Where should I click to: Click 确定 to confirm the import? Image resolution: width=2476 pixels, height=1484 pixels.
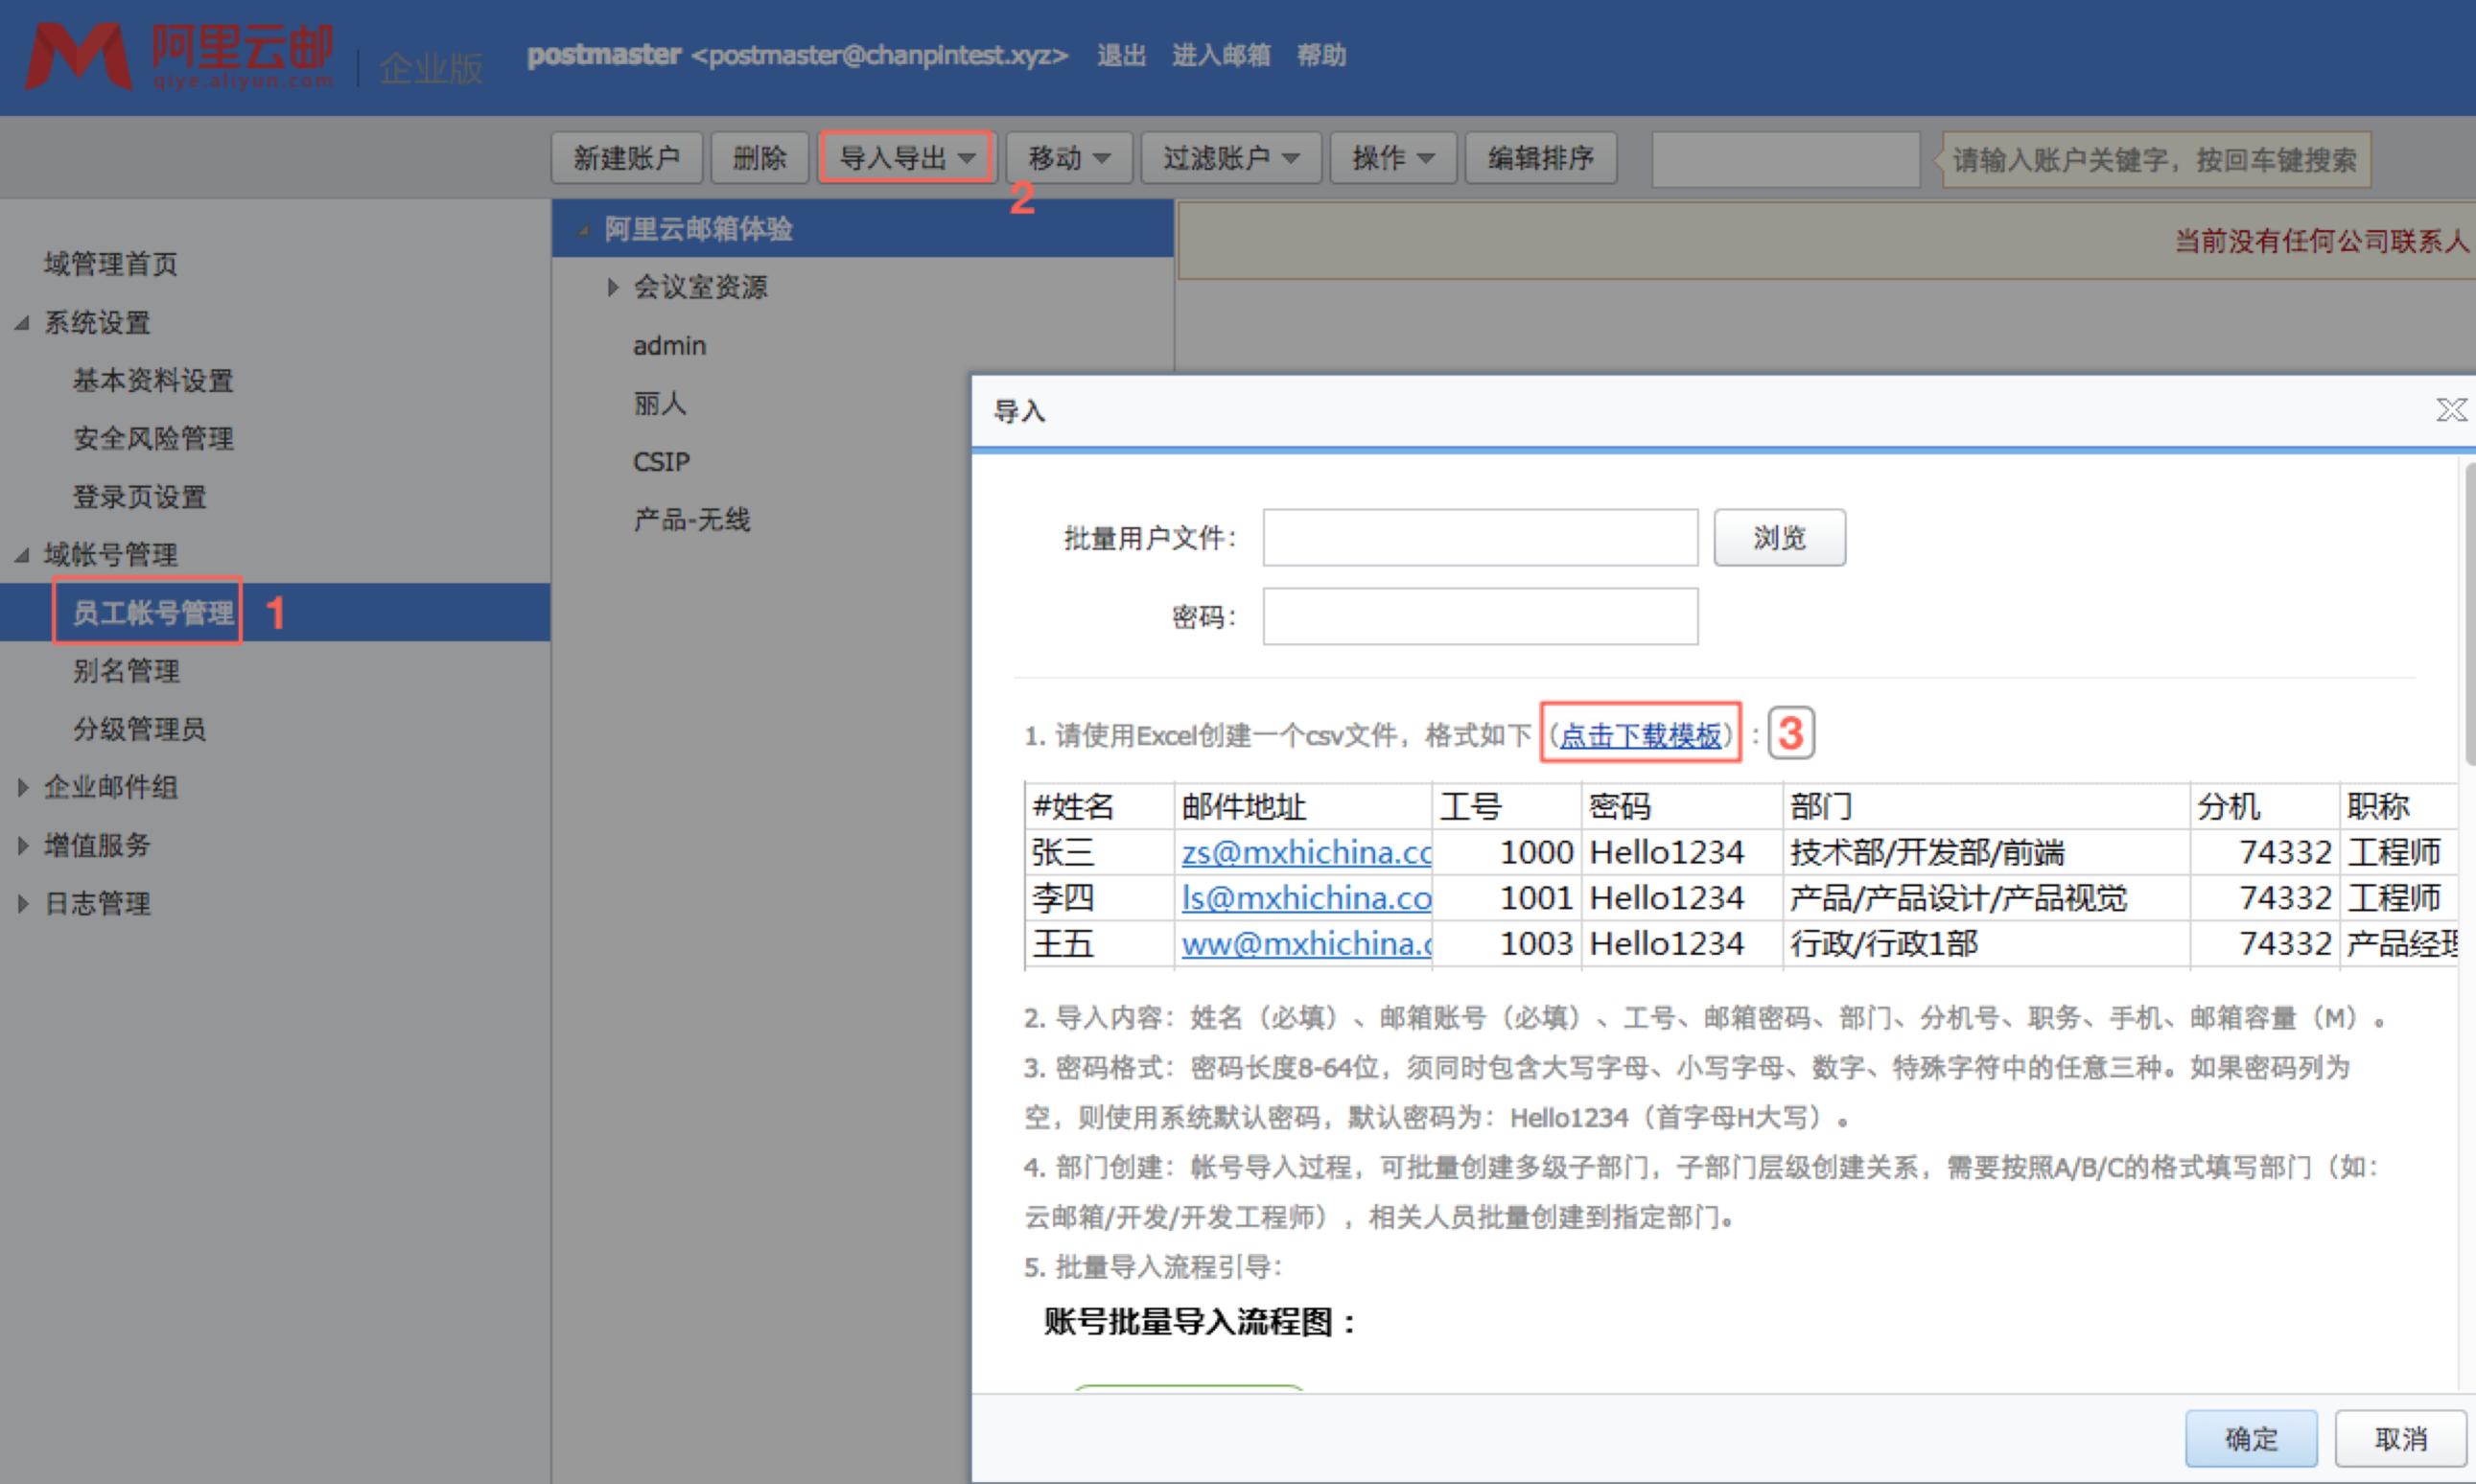[2250, 1438]
